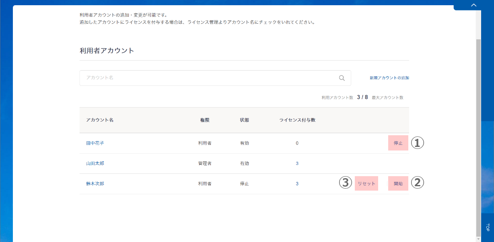
Task: Click the アカウント名 column header
Action: 100,120
